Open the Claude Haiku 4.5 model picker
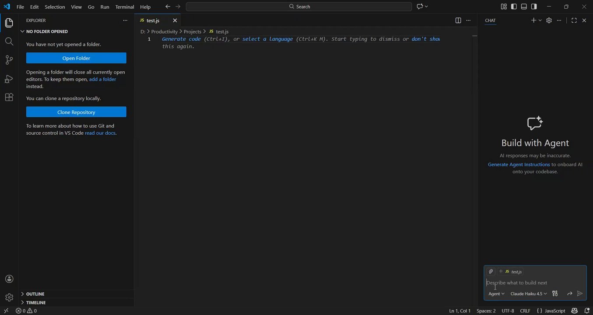593x315 pixels. click(529, 294)
